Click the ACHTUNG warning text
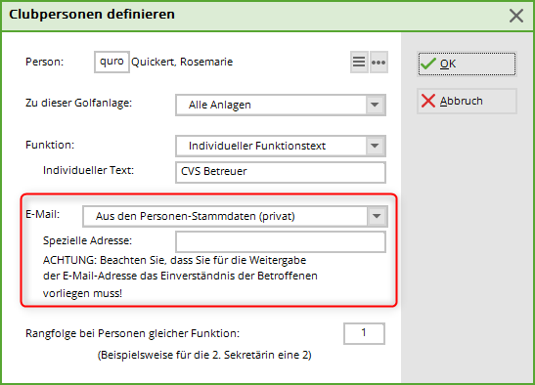This screenshot has height=385, width=535. [x=180, y=277]
